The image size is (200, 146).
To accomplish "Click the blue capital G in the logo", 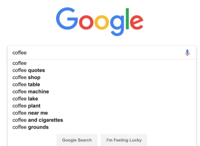I will click(67, 18).
